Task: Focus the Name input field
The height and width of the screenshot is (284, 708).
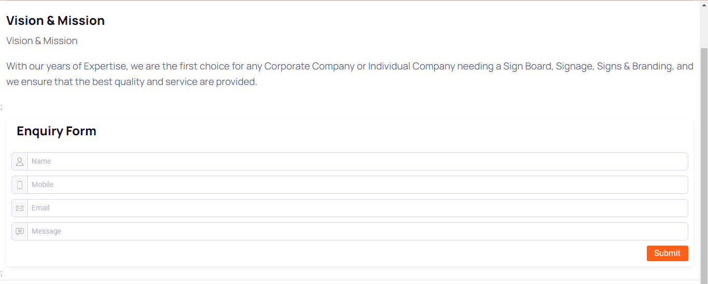Action: click(357, 162)
